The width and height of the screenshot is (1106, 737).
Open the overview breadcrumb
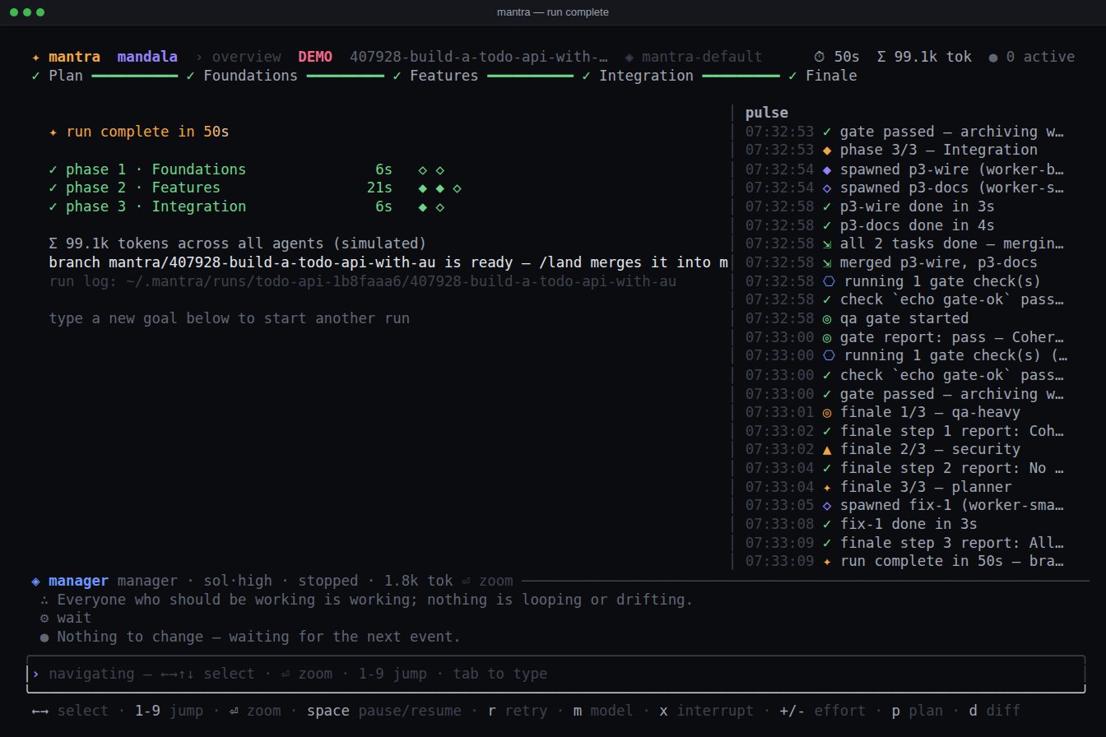pos(246,57)
